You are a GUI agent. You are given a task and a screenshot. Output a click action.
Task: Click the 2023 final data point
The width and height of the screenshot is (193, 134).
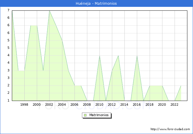pyautogui.click(x=181, y=86)
